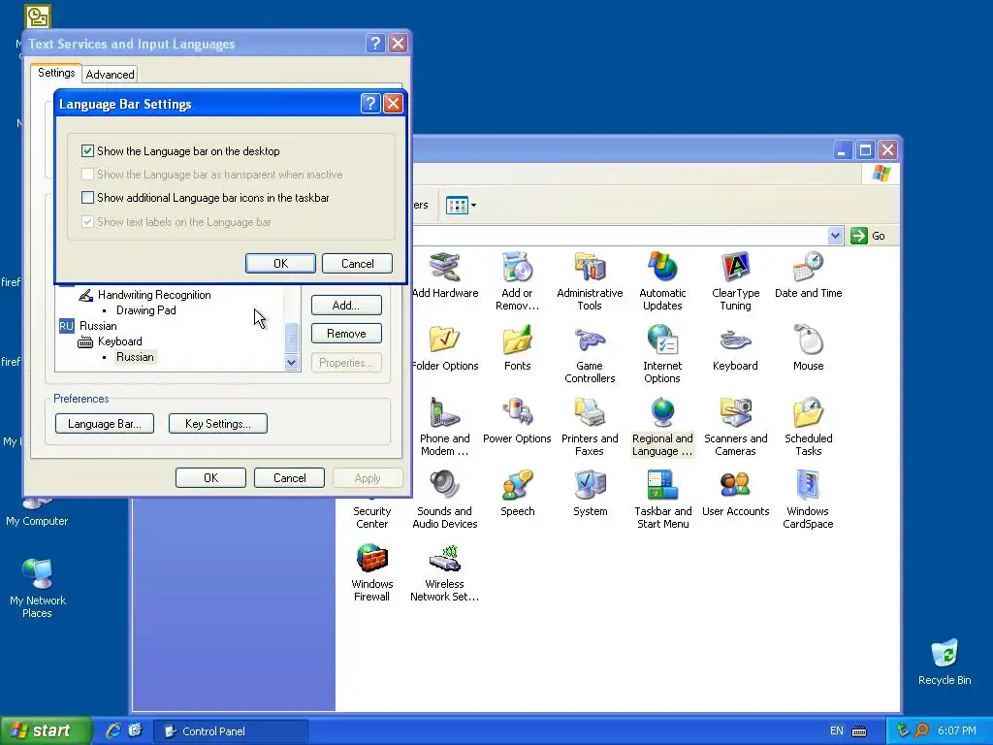This screenshot has width=993, height=745.
Task: Open Scheduled Tasks icon
Action: pyautogui.click(x=808, y=427)
